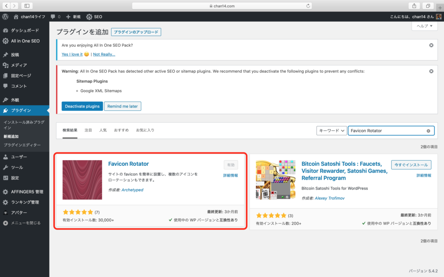Dismiss the SEO plugin conflict warning

tap(431, 71)
